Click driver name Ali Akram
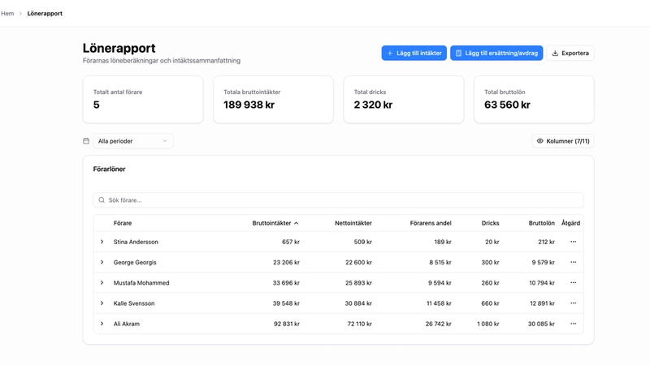 (127, 324)
